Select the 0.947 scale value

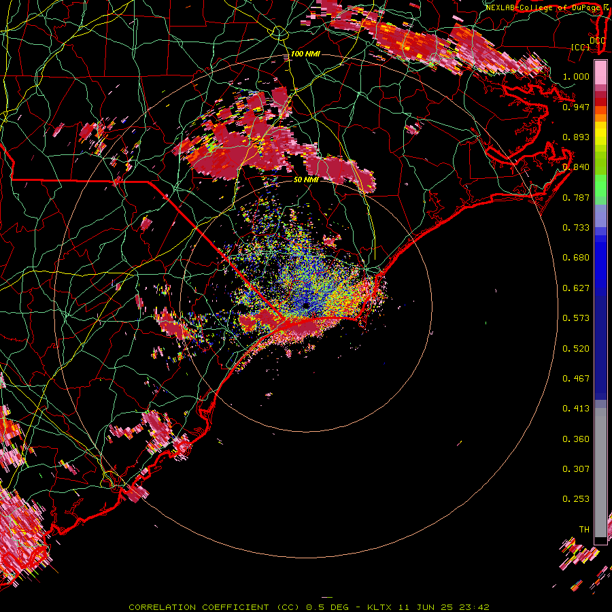(576, 107)
